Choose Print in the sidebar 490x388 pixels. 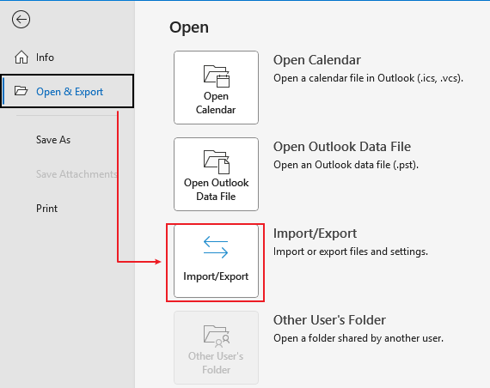46,209
